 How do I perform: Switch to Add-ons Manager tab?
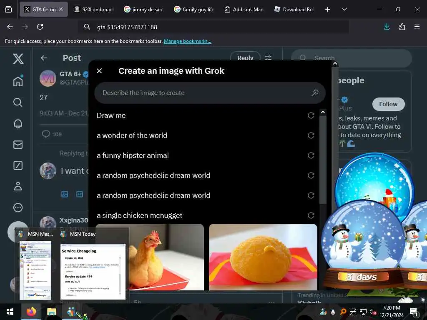[244, 9]
